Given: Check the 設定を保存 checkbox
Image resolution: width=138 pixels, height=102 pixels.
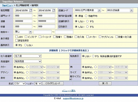Looking at the screenshot, I should click(x=17, y=40).
